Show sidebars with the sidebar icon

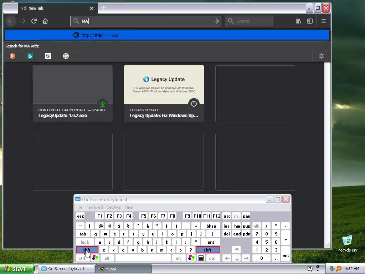310,21
